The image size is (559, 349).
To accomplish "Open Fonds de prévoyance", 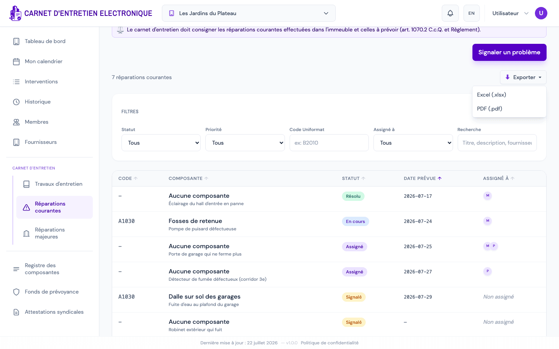I will pos(49,292).
